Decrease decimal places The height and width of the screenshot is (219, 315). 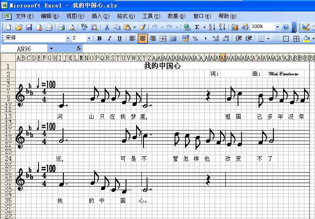(x=226, y=39)
